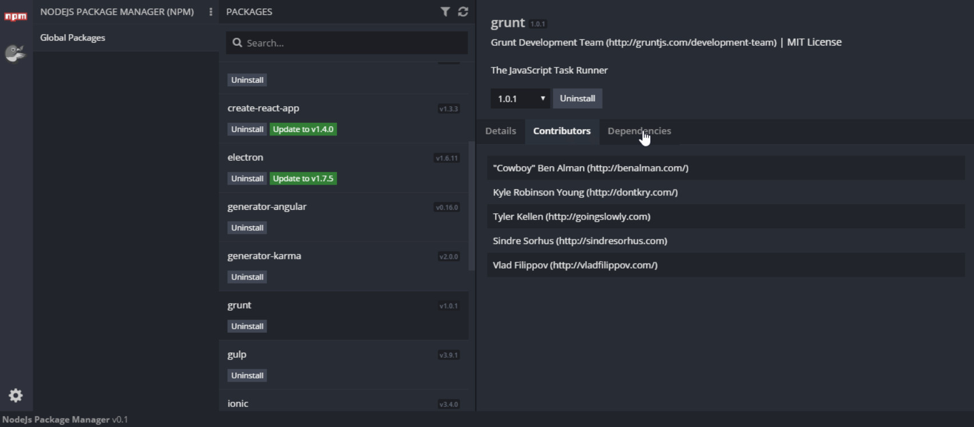
Task: Click the Grunt Development Team author text
Action: [x=634, y=42]
